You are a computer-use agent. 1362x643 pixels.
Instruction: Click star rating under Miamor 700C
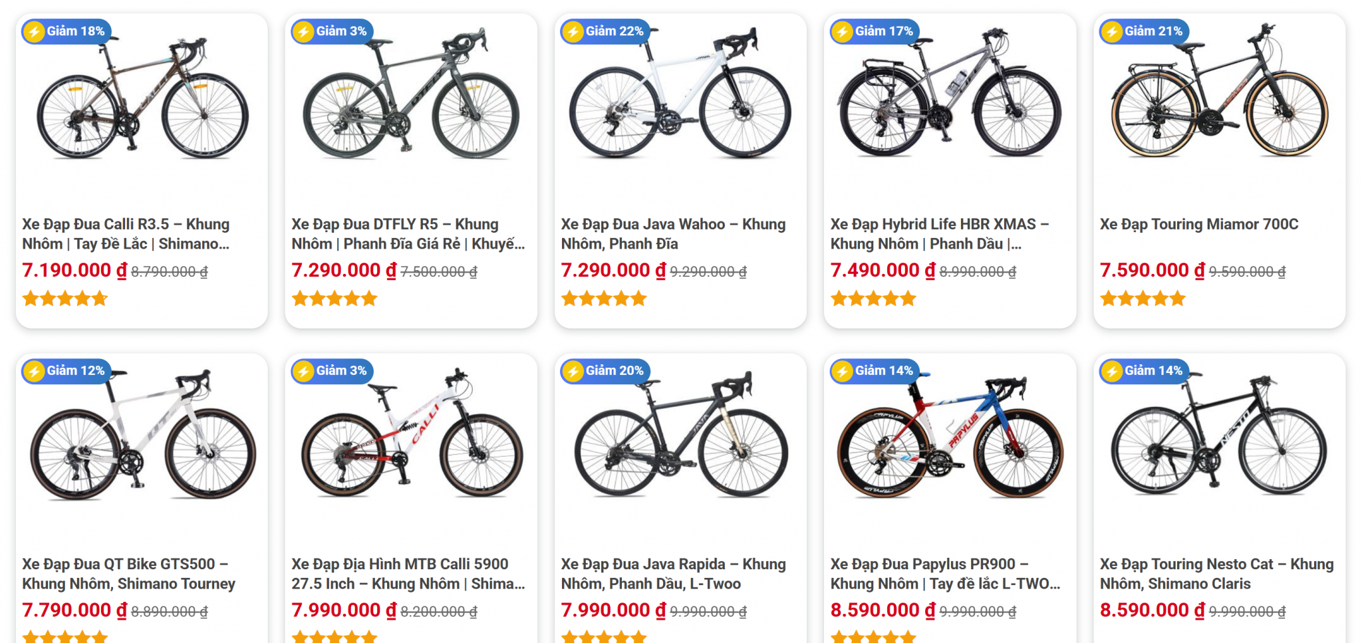pos(1143,299)
